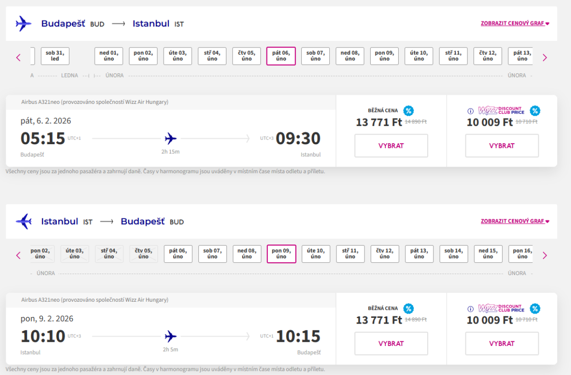This screenshot has height=375, width=571.
Task: Click the info icon beside return Wizz Discount Club price
Action: pyautogui.click(x=471, y=309)
